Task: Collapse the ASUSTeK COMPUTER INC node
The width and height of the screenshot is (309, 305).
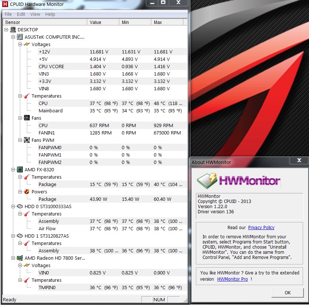Action: pyautogui.click(x=13, y=37)
